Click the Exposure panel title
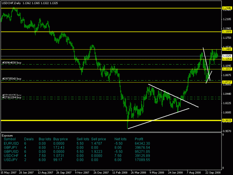This screenshot has height=175, width=233. 7,135
